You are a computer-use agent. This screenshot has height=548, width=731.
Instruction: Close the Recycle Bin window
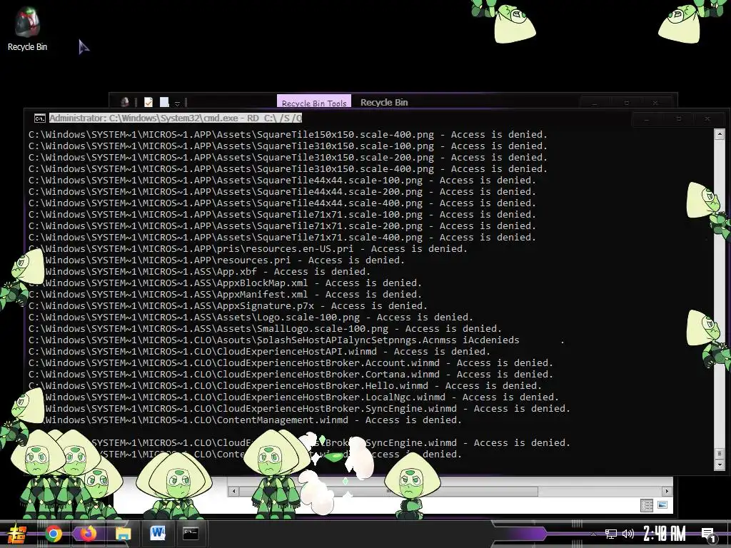pos(655,103)
